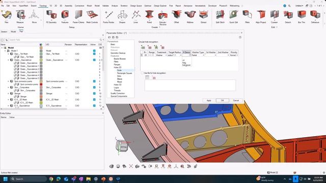
Task: Collapse the Cleats_Equivalence tree node
Action: tap(9, 60)
